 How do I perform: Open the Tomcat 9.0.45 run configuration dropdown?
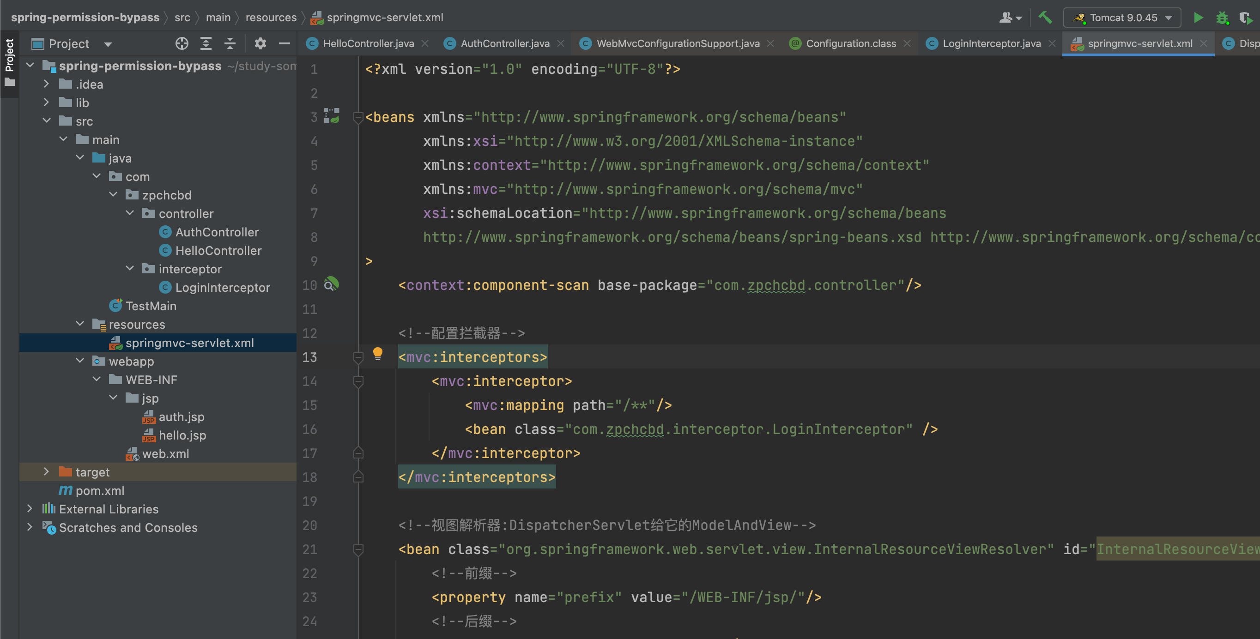1122,18
